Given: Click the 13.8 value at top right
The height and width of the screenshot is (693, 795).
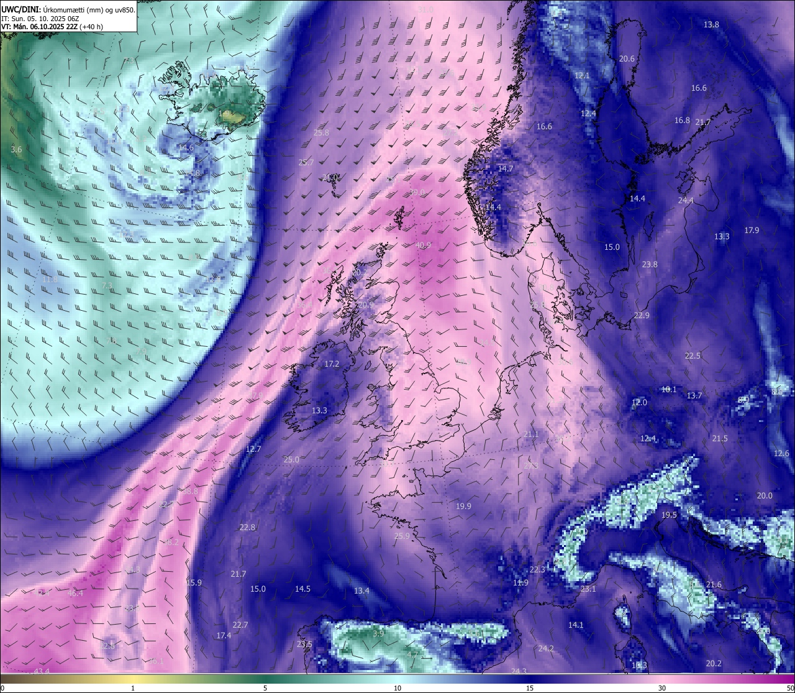Looking at the screenshot, I should (711, 24).
